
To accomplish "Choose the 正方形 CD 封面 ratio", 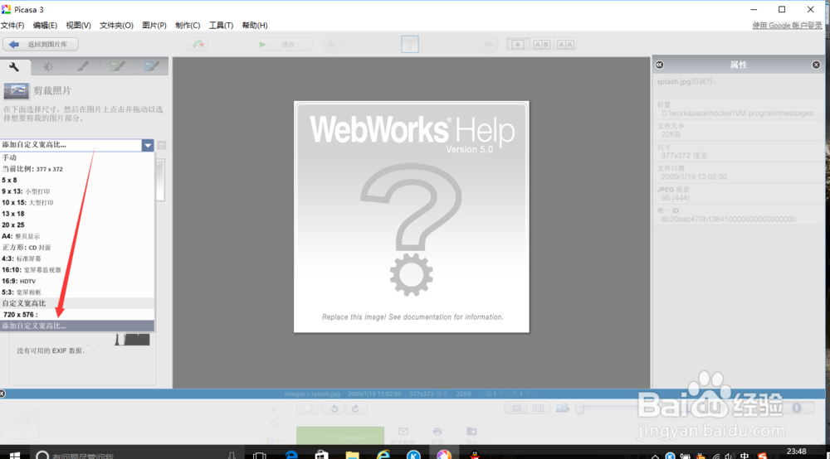I will point(77,247).
